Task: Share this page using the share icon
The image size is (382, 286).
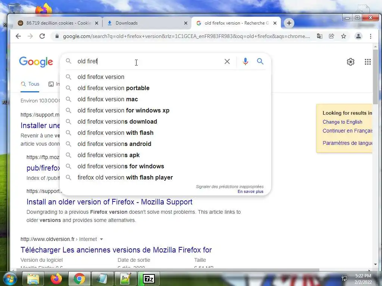Action: 331,36
